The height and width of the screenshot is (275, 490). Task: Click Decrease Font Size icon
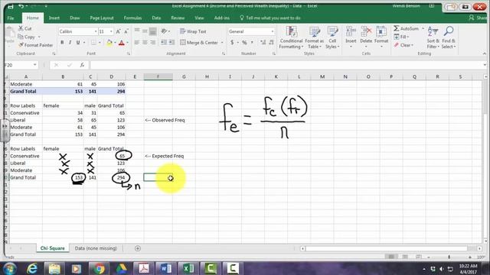(x=126, y=31)
